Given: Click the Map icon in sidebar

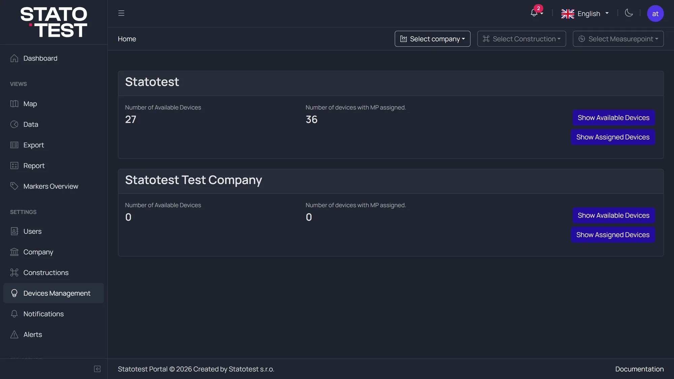Looking at the screenshot, I should point(14,104).
